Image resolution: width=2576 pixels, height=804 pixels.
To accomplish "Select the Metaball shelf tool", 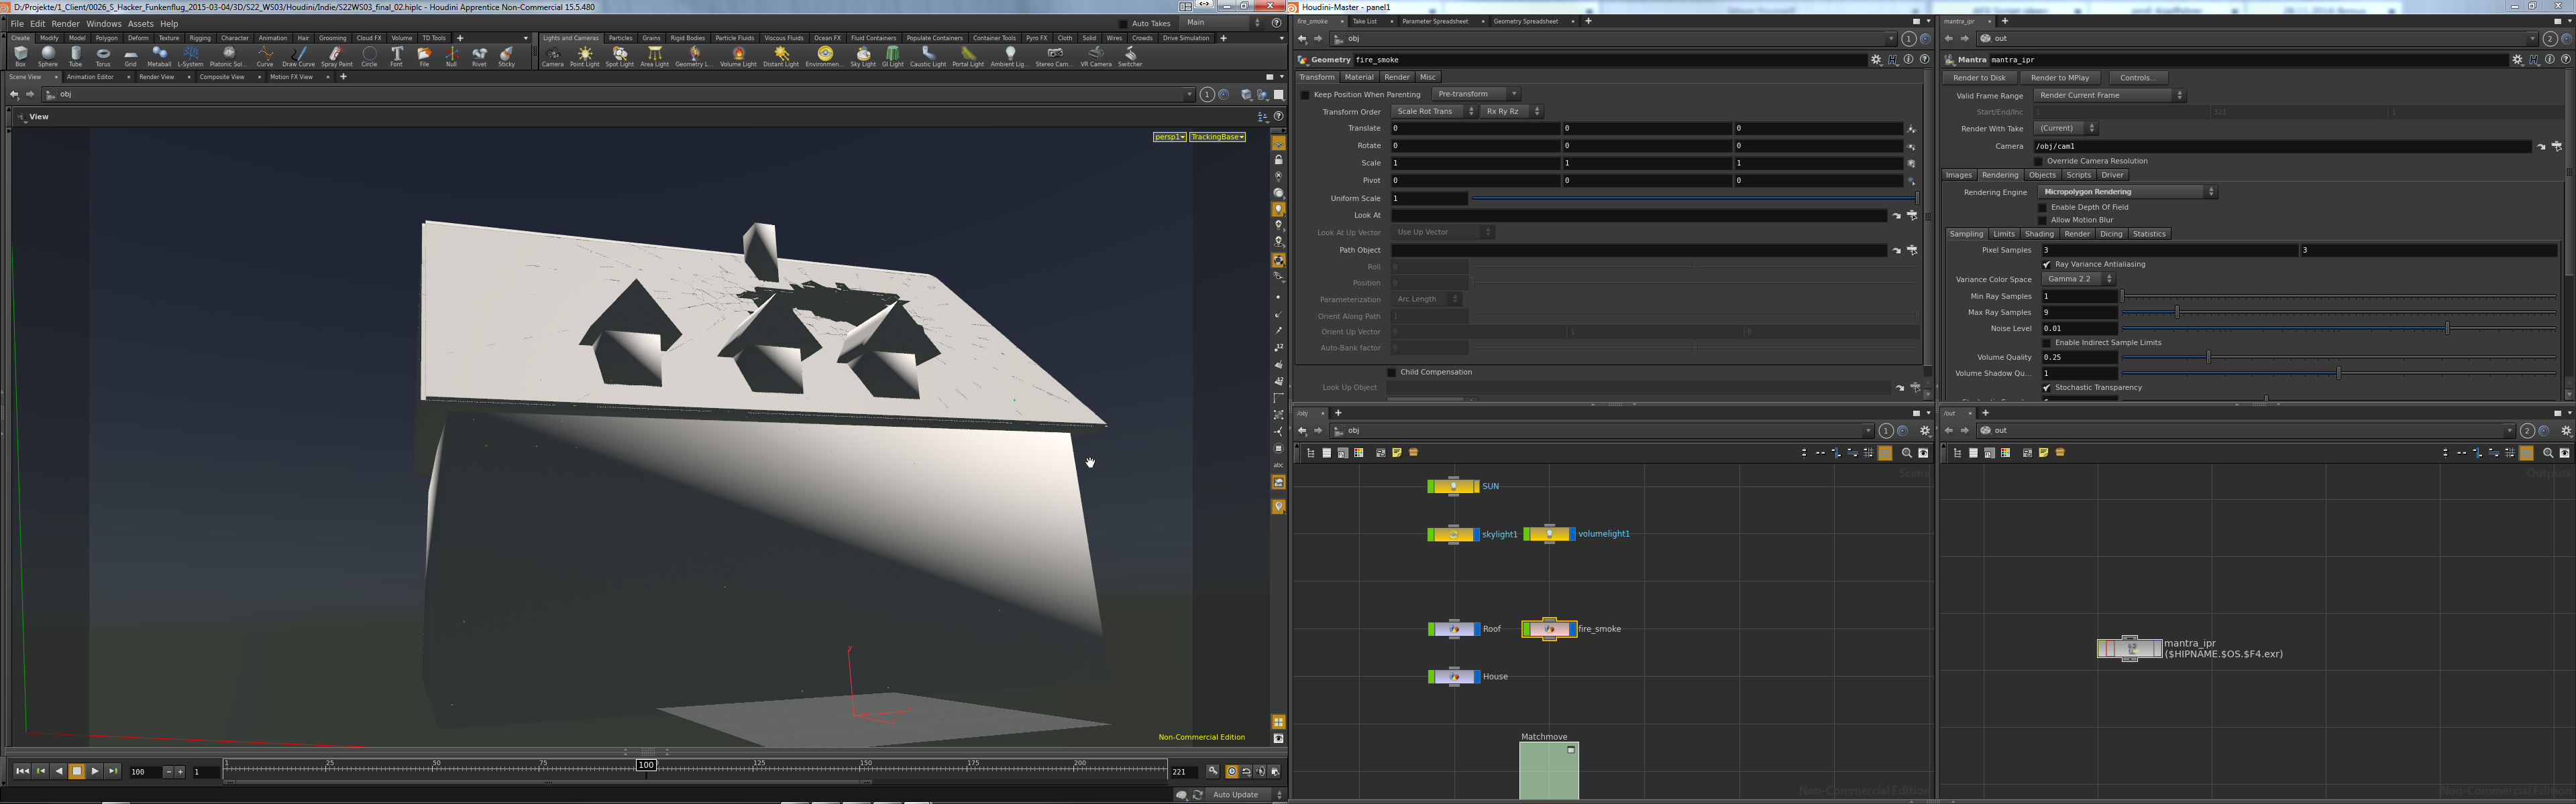I will [x=159, y=56].
